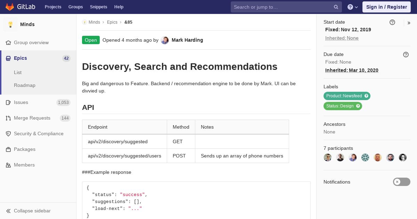Image resolution: width=417 pixels, height=219 pixels.
Task: Click the Start date help icon
Action: click(392, 22)
